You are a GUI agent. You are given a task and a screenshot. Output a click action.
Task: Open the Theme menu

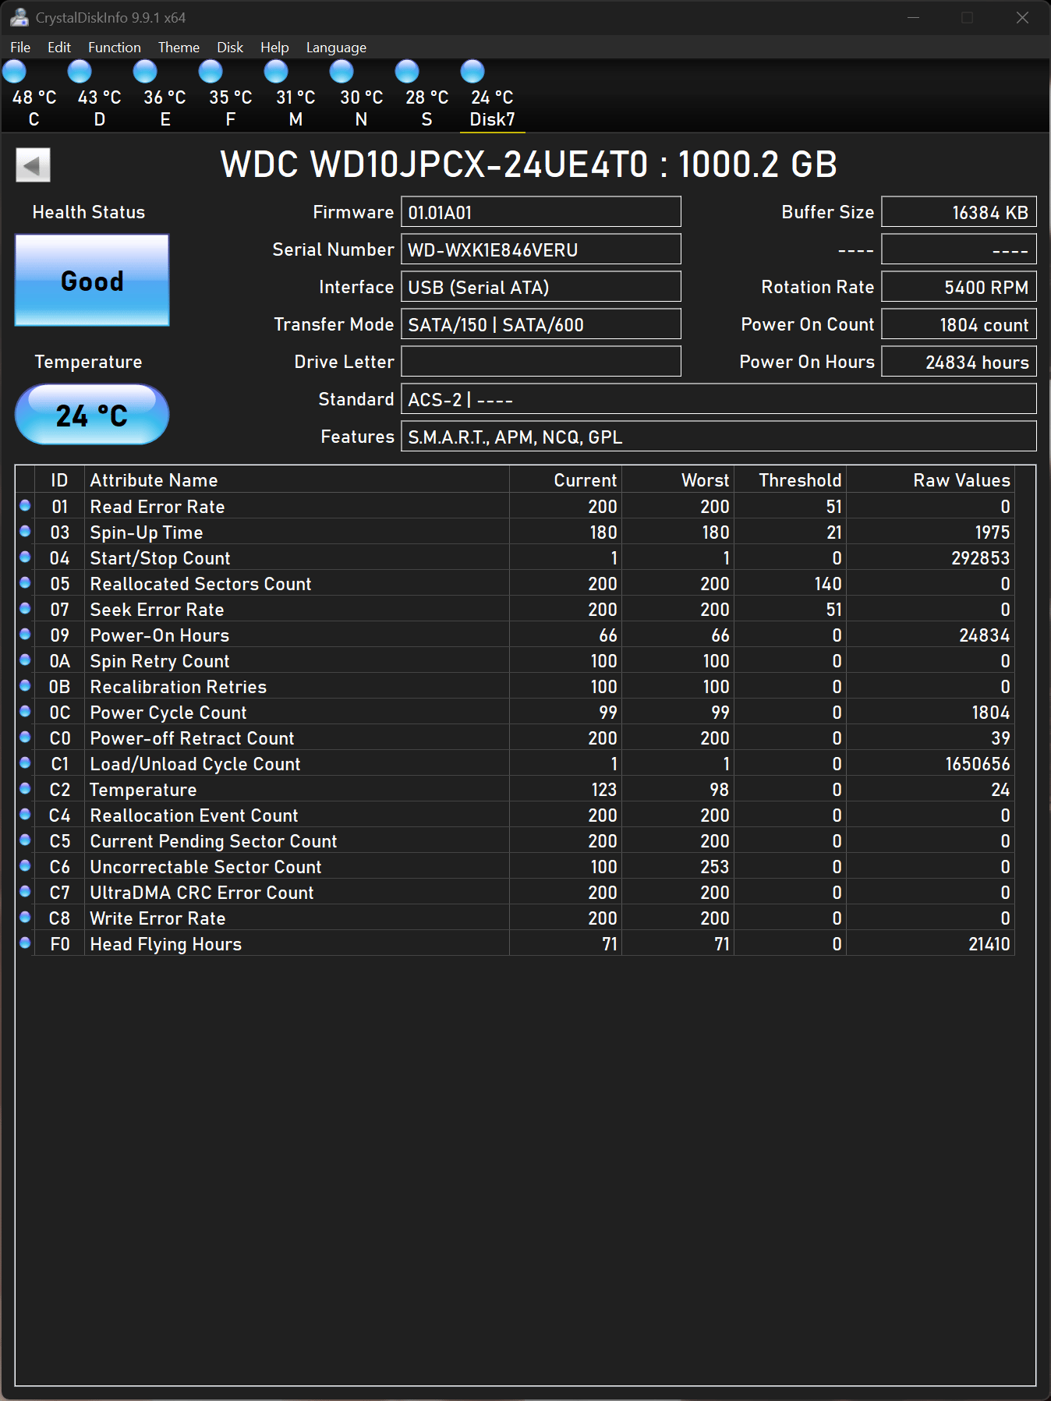179,48
